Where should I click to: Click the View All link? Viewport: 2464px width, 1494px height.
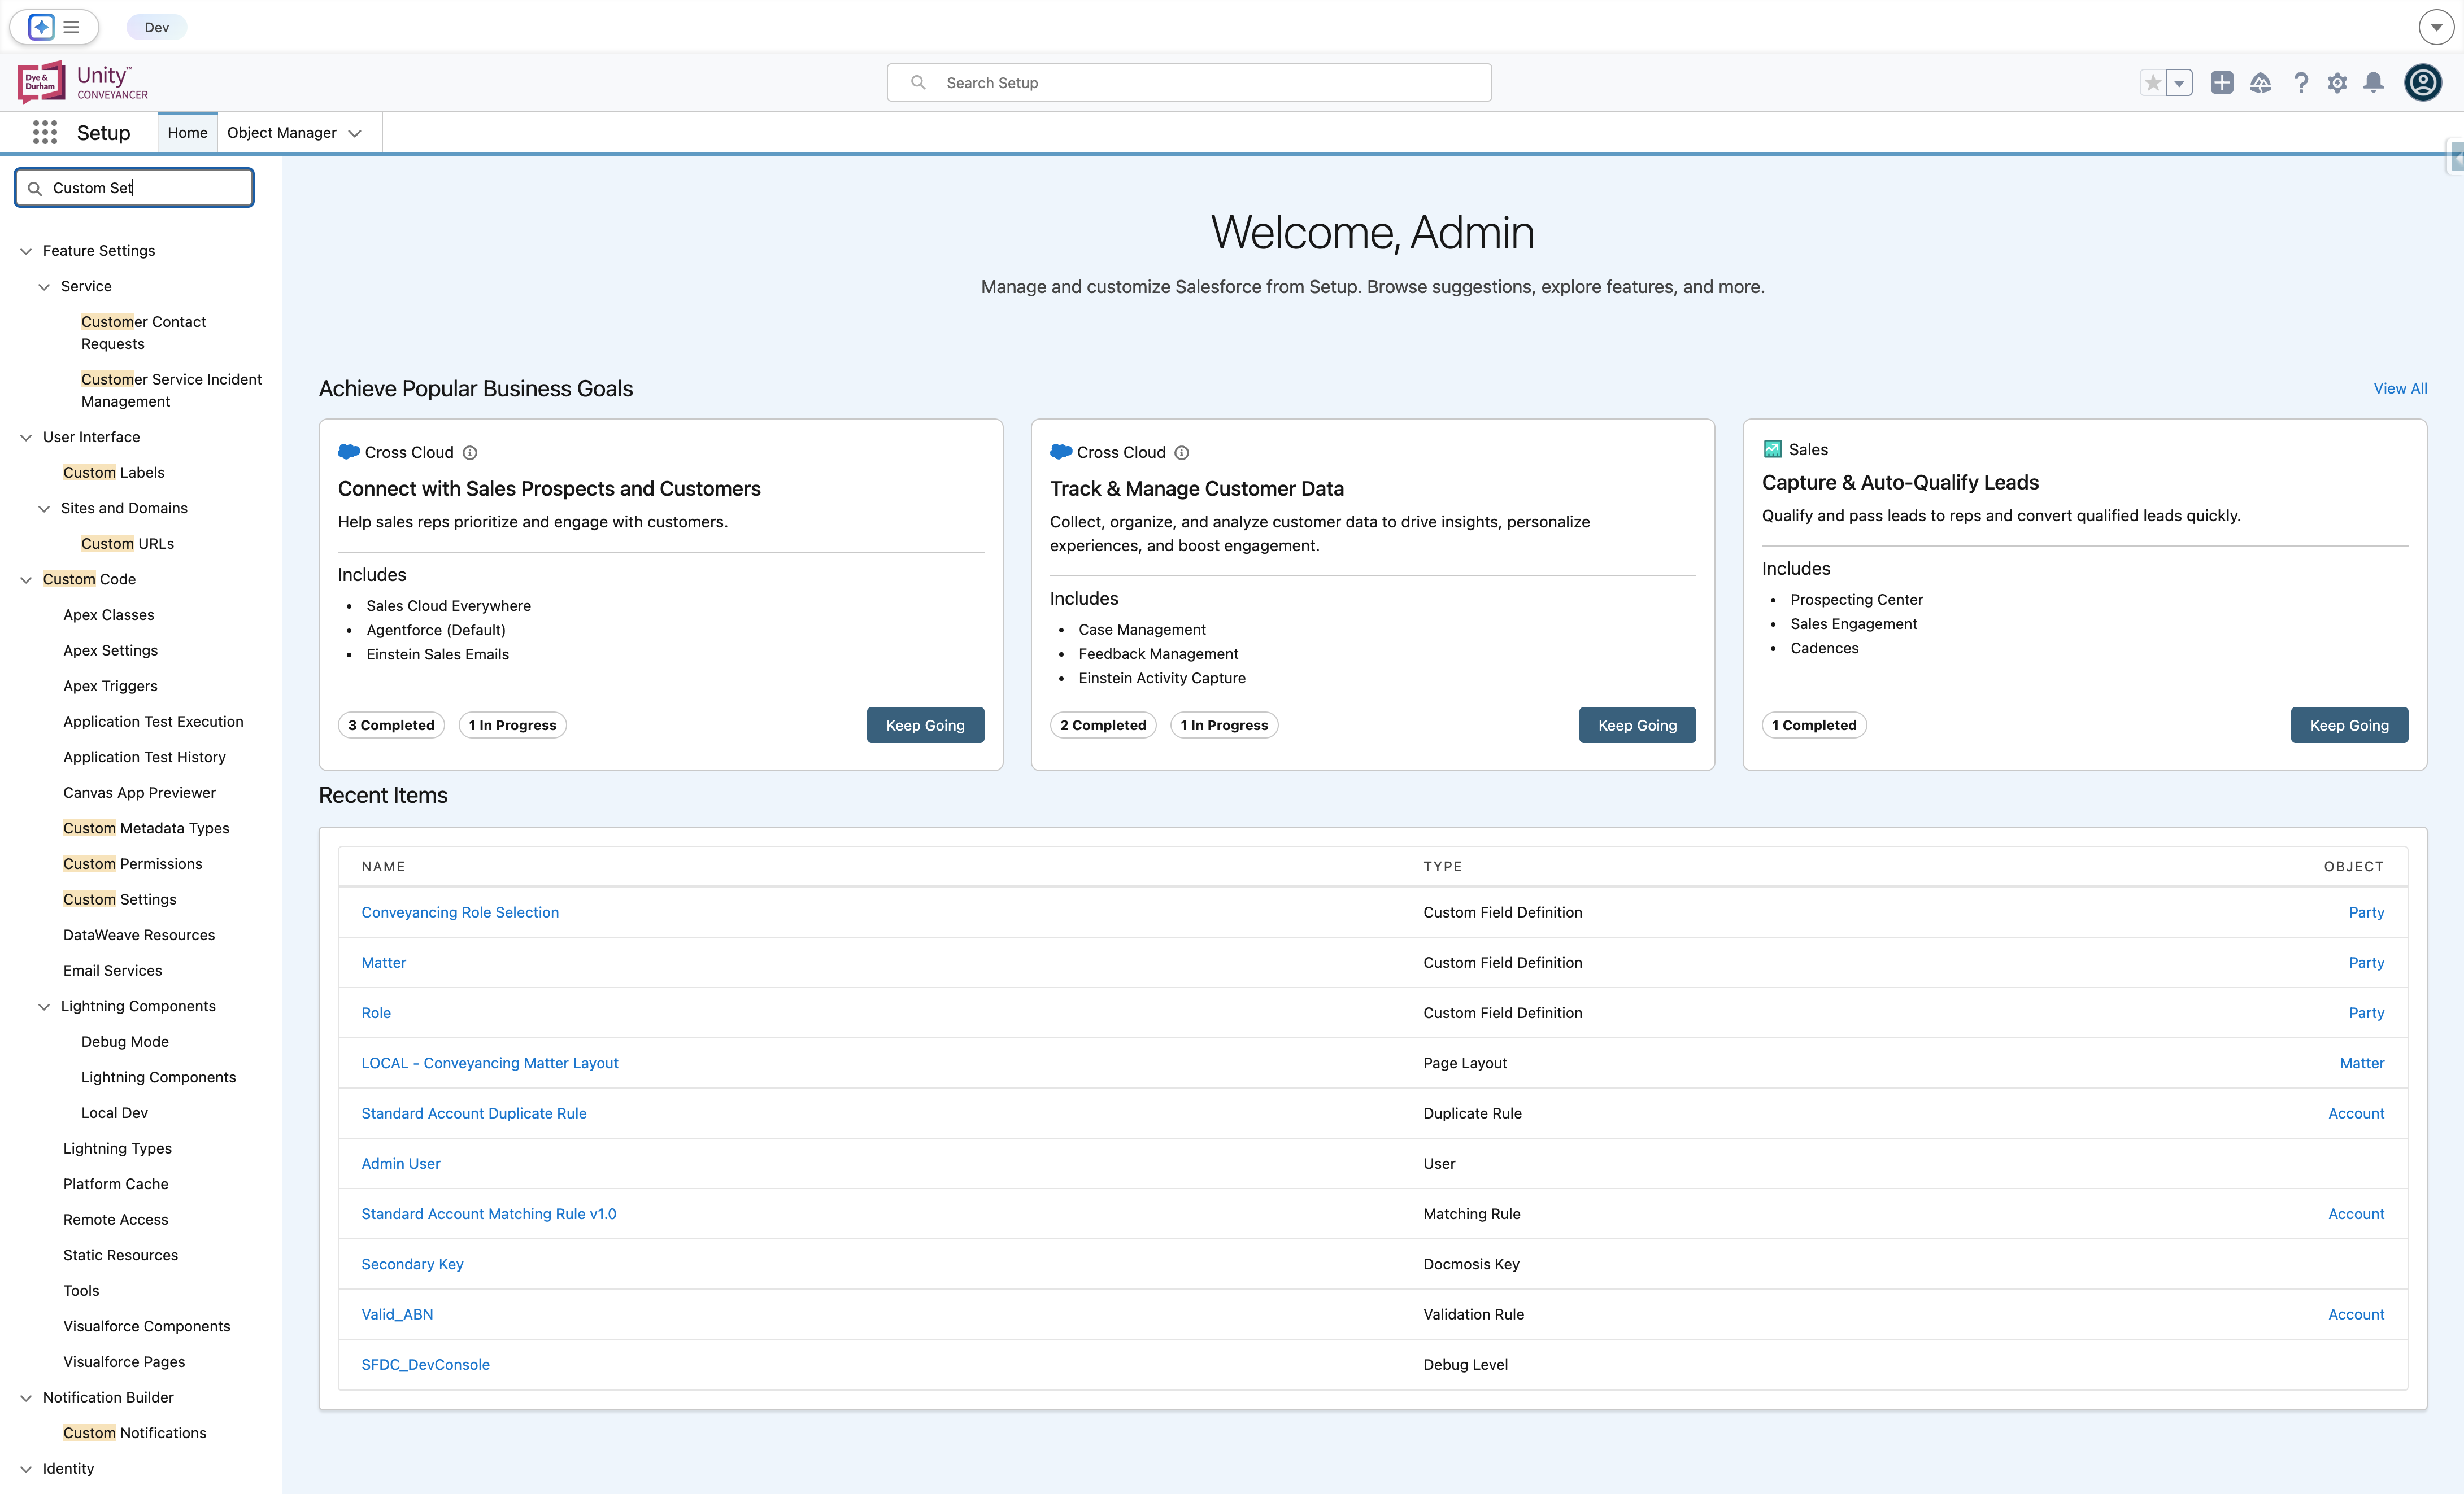tap(2400, 388)
